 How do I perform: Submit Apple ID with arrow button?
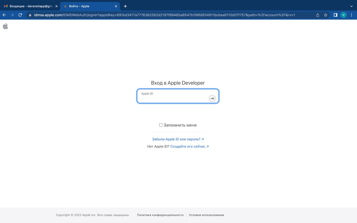(x=212, y=99)
